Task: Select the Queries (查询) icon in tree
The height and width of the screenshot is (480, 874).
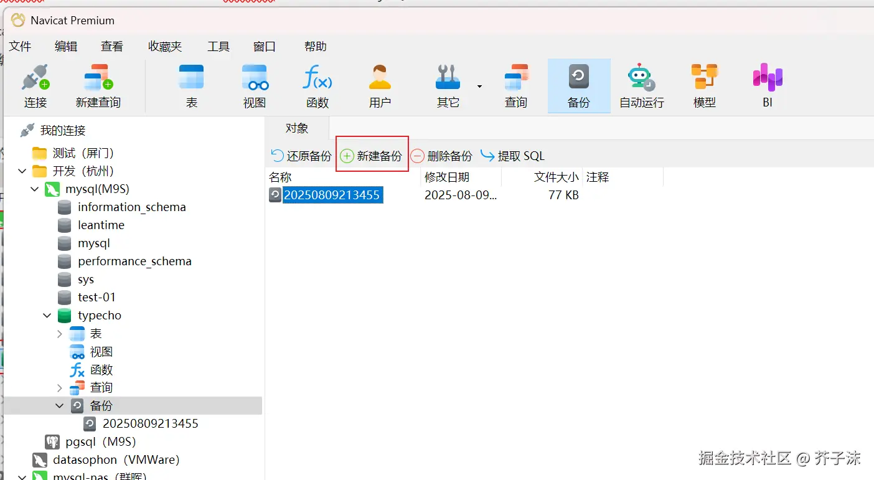Action: [x=77, y=388]
